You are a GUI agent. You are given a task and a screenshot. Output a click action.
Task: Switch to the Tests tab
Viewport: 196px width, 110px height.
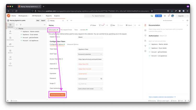point(76,30)
